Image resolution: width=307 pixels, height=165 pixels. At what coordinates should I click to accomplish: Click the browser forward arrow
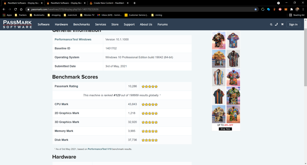tap(10, 9)
